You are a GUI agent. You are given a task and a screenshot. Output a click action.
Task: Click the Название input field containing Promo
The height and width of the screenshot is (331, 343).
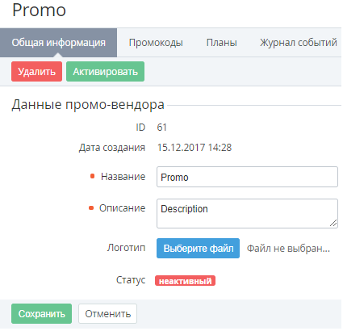pyautogui.click(x=247, y=177)
